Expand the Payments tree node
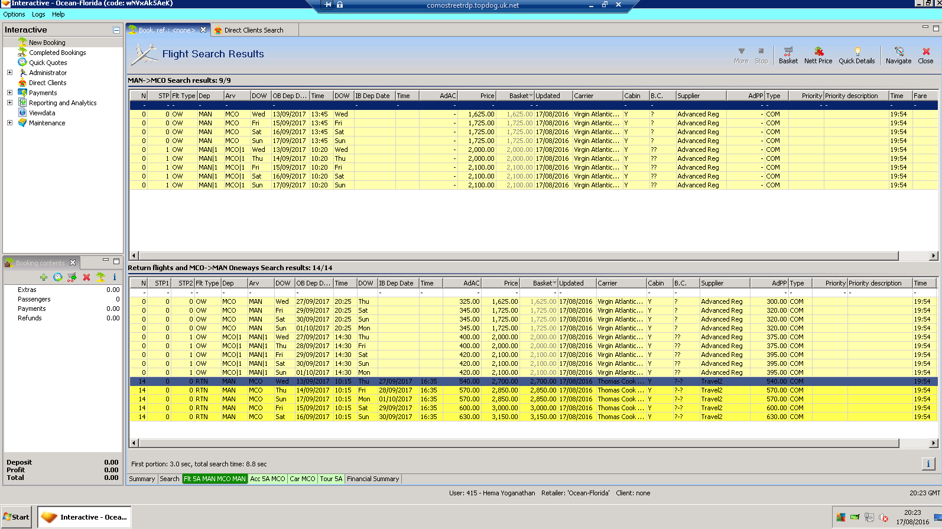This screenshot has width=942, height=529. 9,93
